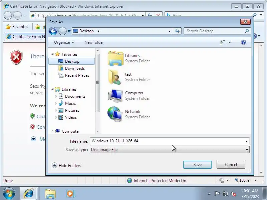Click navigation pane scroll up arrow
This screenshot has width=267, height=200.
coord(98,51)
